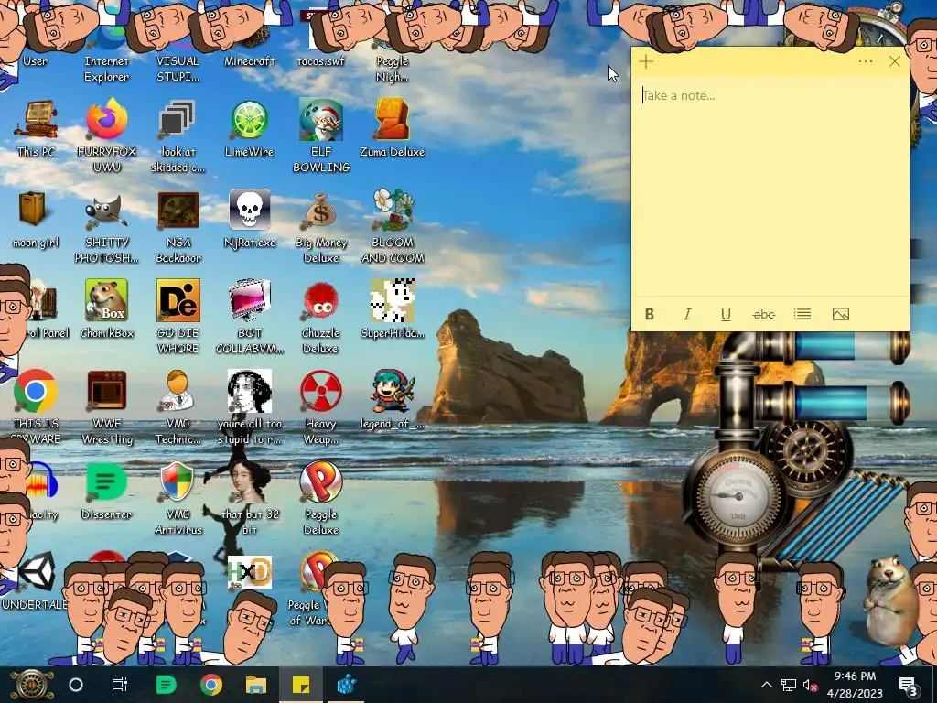Toggle bullet list in the sticky note

[x=802, y=315]
